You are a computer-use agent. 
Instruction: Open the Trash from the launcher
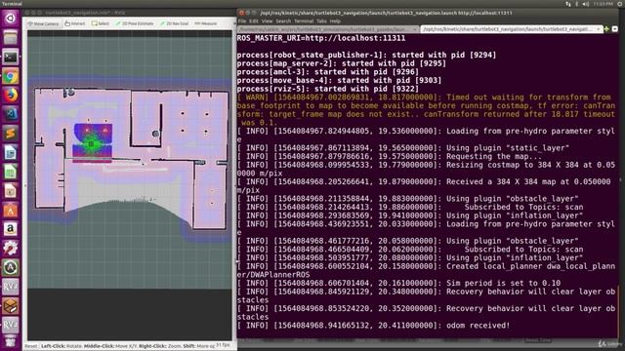point(11,341)
